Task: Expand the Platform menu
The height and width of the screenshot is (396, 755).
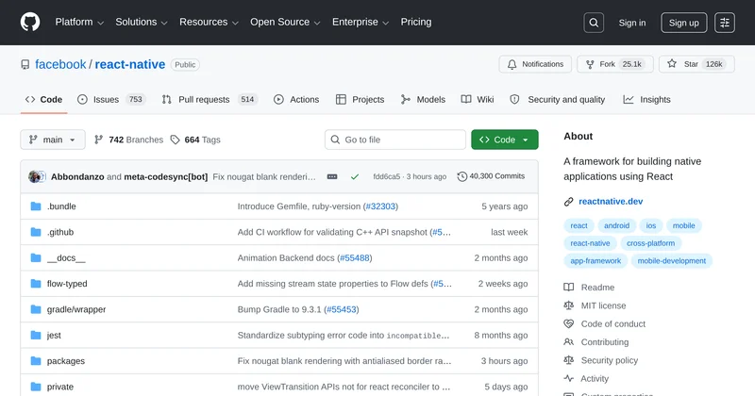Action: [79, 23]
